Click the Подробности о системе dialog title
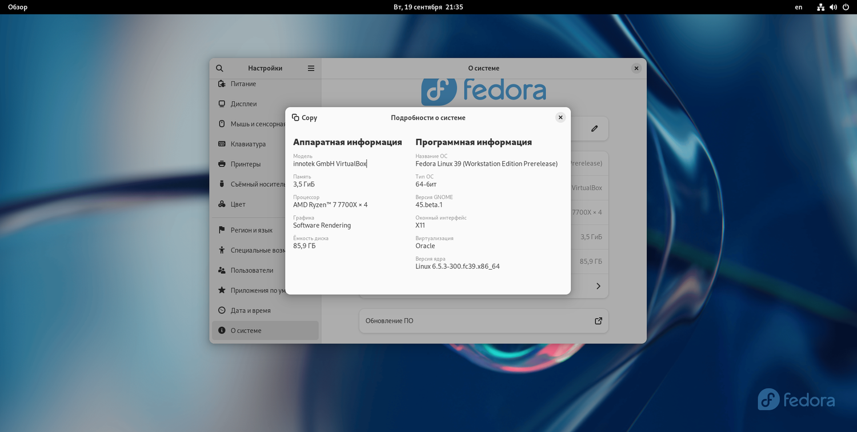The image size is (857, 432). 428,118
